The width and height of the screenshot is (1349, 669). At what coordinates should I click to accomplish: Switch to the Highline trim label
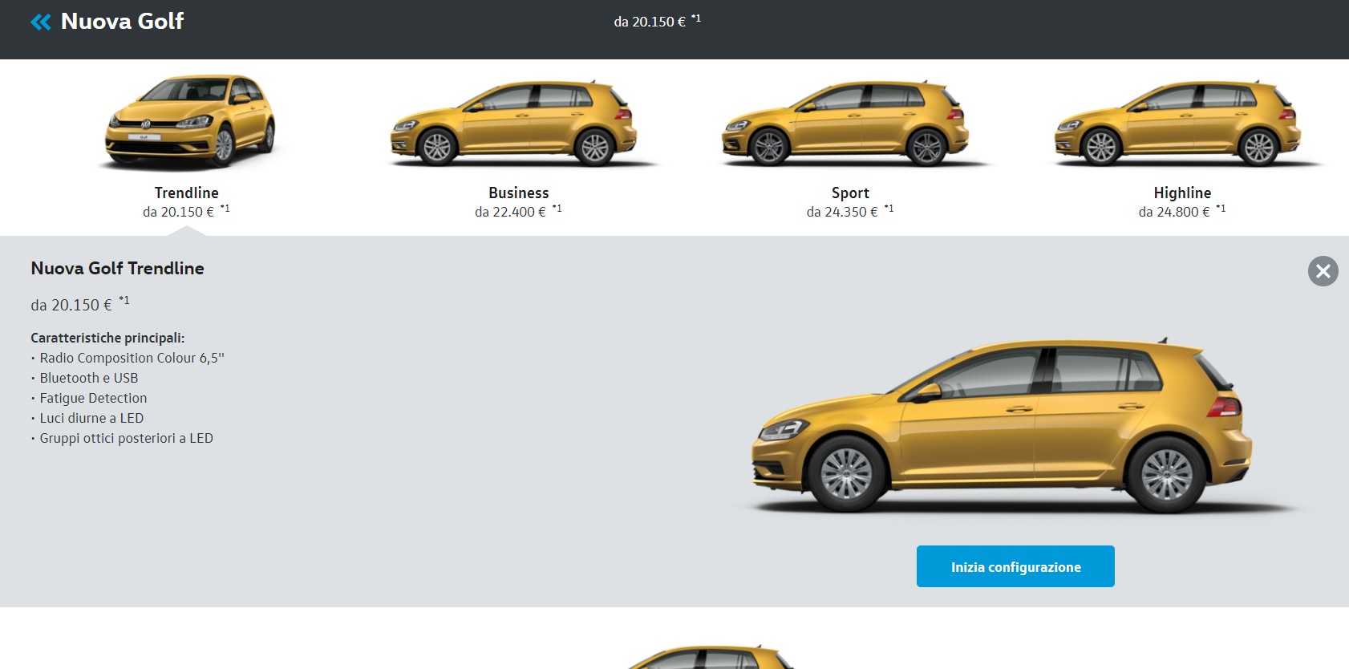pos(1181,193)
